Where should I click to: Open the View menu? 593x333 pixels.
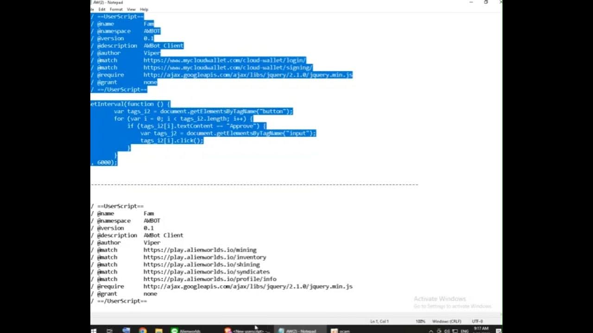click(x=131, y=9)
